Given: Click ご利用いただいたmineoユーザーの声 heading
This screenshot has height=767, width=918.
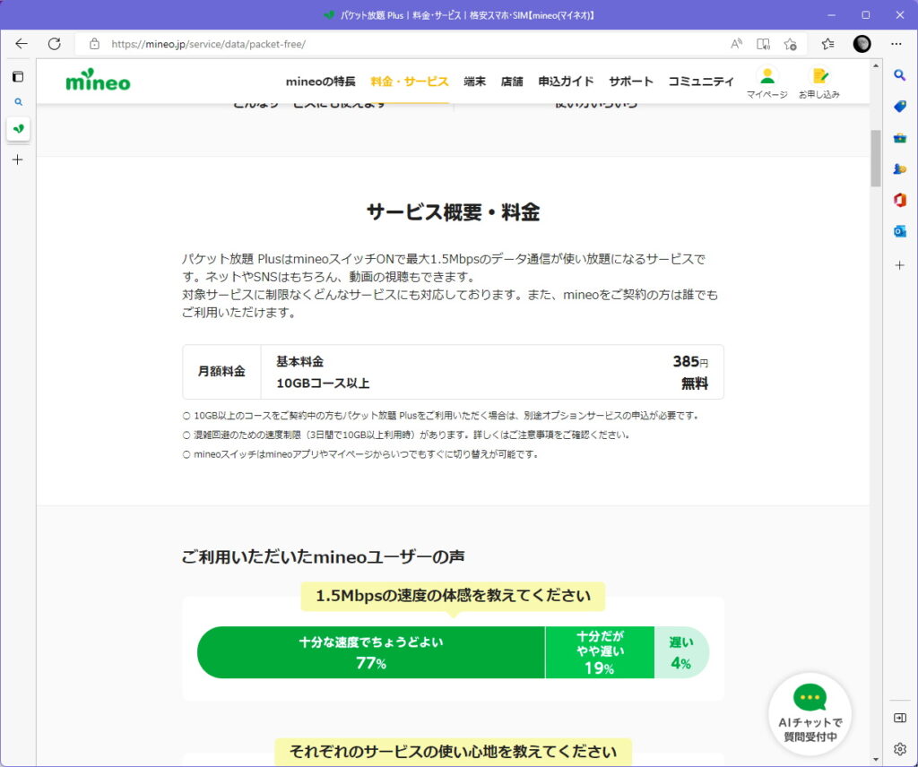Looking at the screenshot, I should [323, 556].
